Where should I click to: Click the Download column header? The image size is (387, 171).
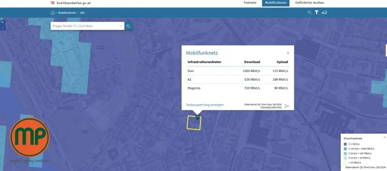click(252, 62)
